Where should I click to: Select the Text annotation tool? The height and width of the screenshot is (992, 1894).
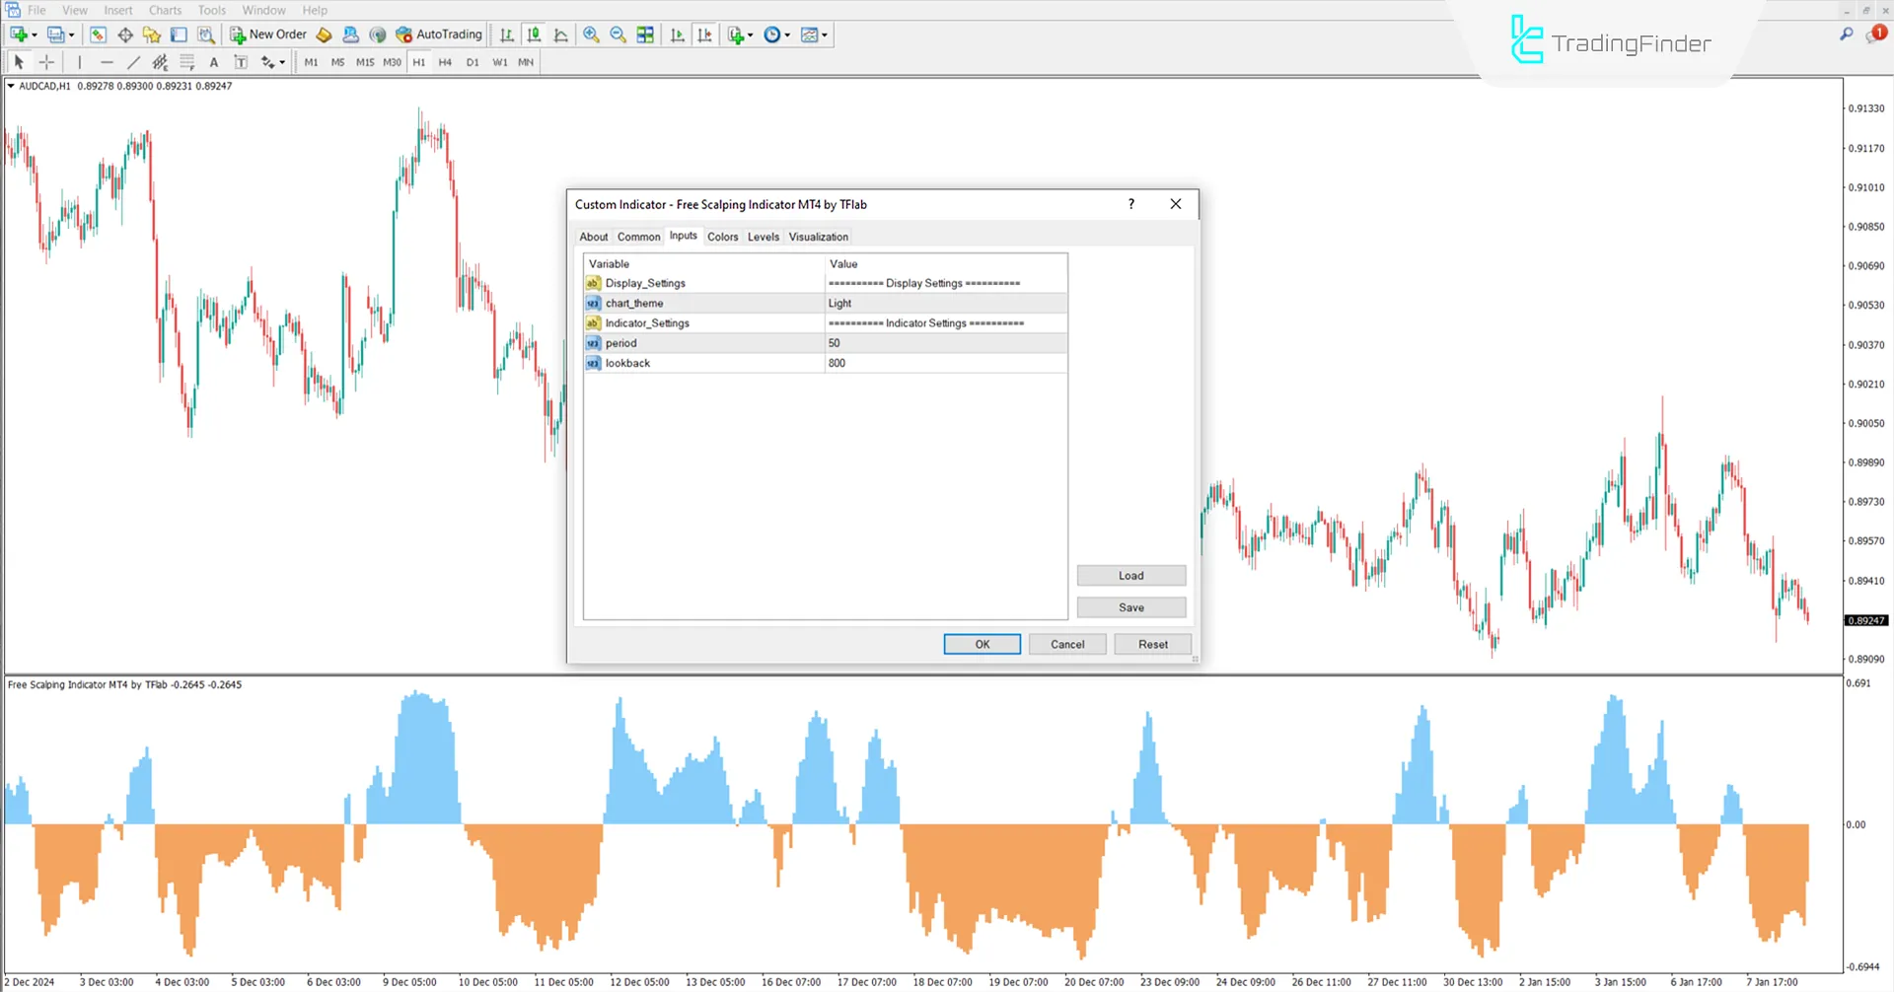click(214, 61)
